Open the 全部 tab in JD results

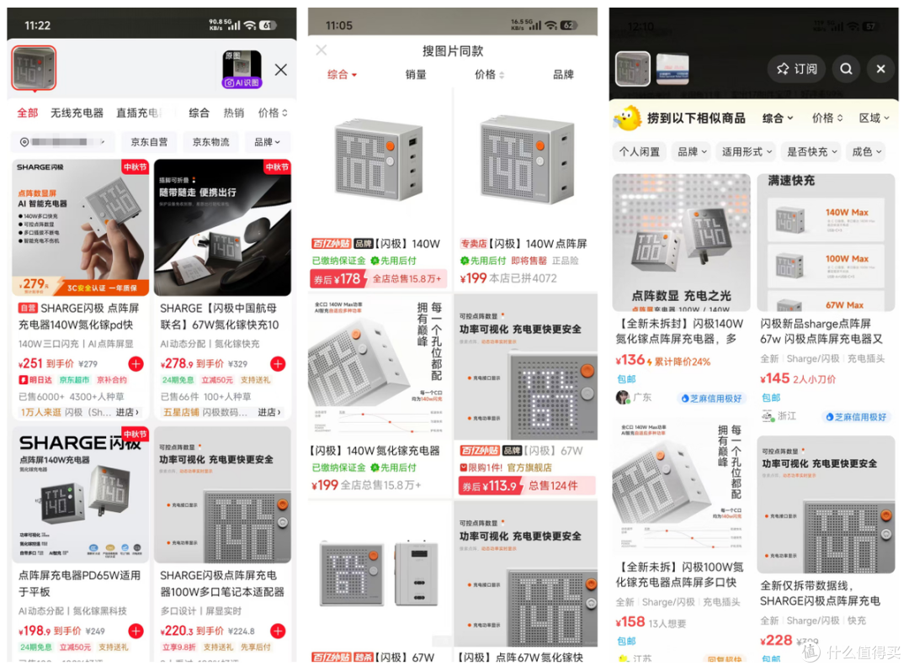pyautogui.click(x=27, y=113)
